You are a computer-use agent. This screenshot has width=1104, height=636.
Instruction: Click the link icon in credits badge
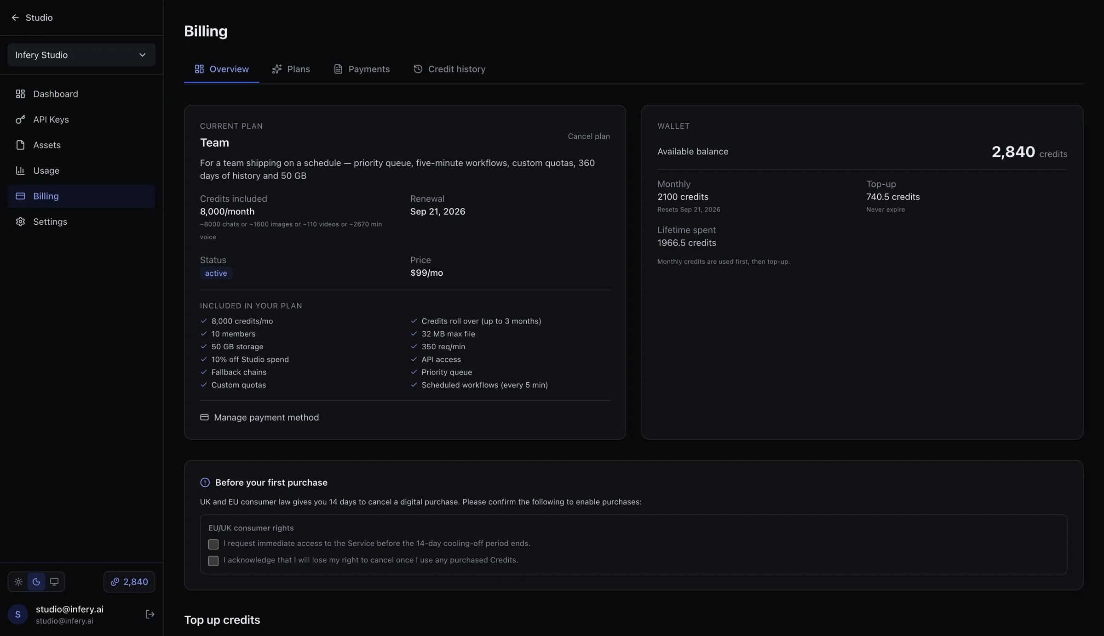pyautogui.click(x=115, y=582)
